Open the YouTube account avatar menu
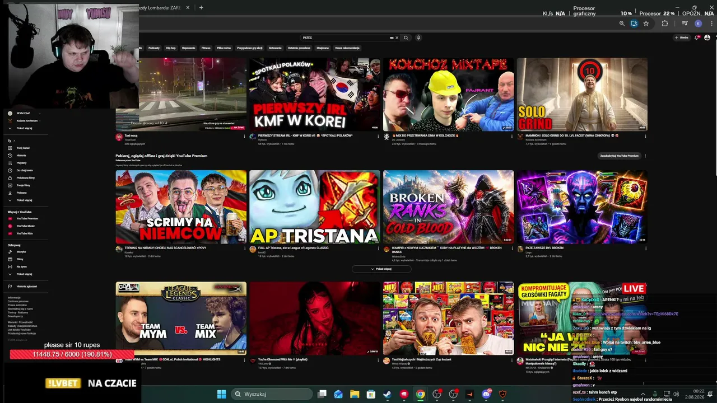 point(707,38)
